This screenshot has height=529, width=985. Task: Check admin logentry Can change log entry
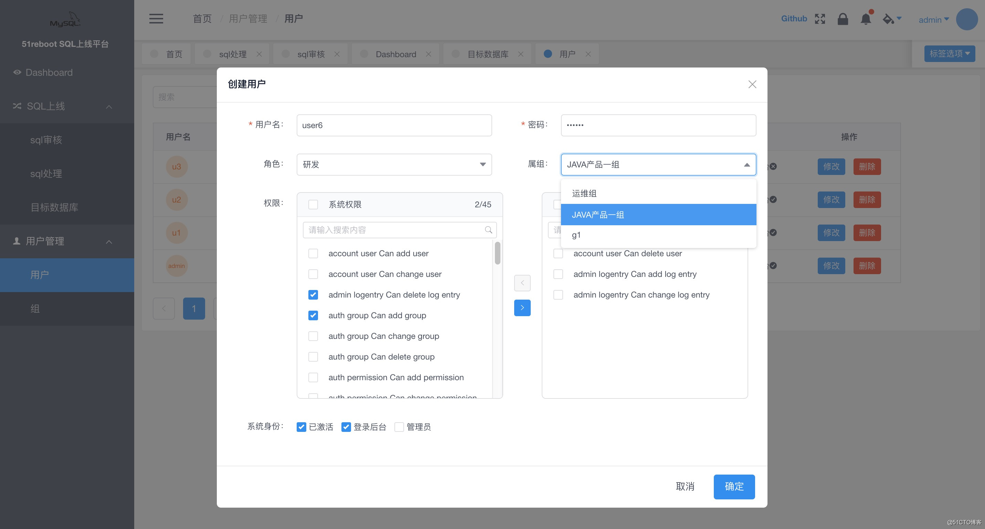[558, 295]
